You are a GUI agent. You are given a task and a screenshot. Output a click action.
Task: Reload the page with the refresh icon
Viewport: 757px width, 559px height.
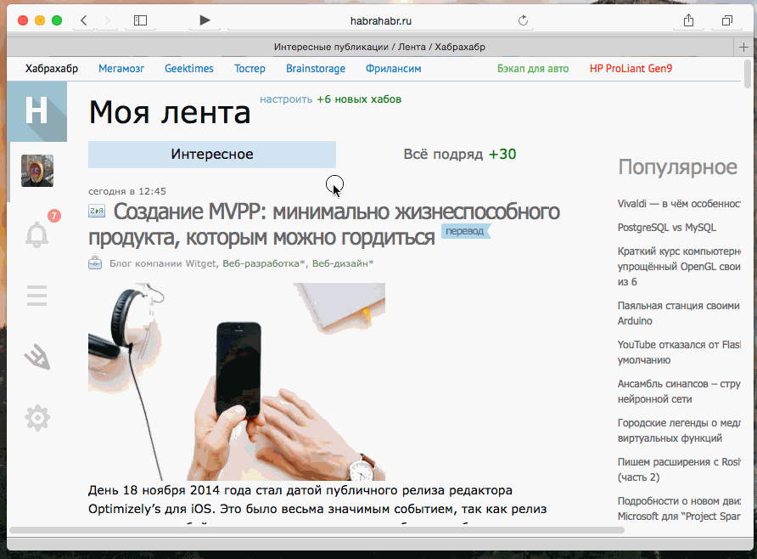click(x=523, y=20)
